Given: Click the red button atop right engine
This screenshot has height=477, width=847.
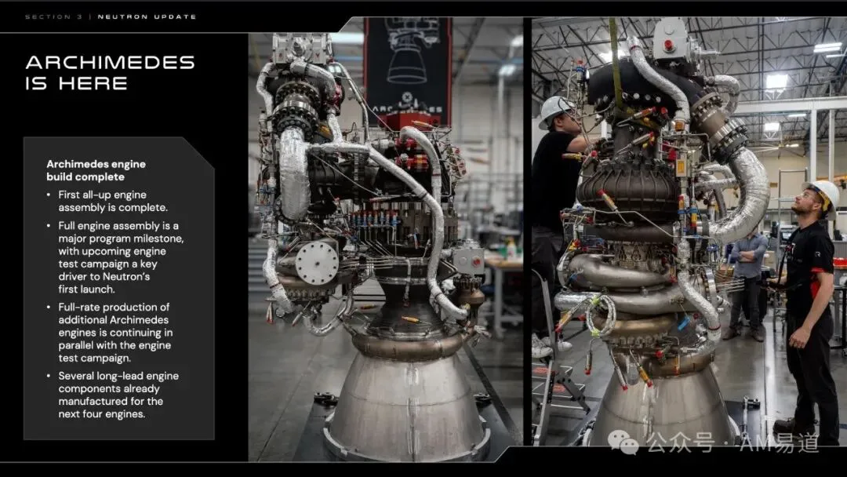Looking at the screenshot, I should tap(669, 46).
